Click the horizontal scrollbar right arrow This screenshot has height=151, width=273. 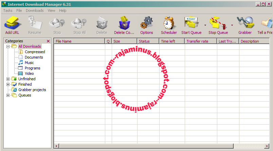click(x=267, y=146)
